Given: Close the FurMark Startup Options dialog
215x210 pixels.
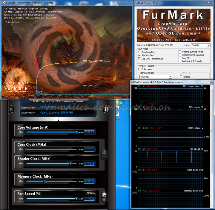Looking at the screenshot, I should pyautogui.click(x=208, y=2).
